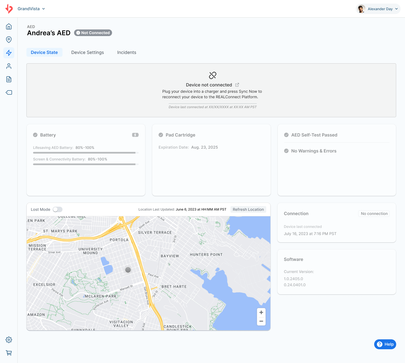Open the Home page from sidebar
The width and height of the screenshot is (405, 363).
(9, 26)
